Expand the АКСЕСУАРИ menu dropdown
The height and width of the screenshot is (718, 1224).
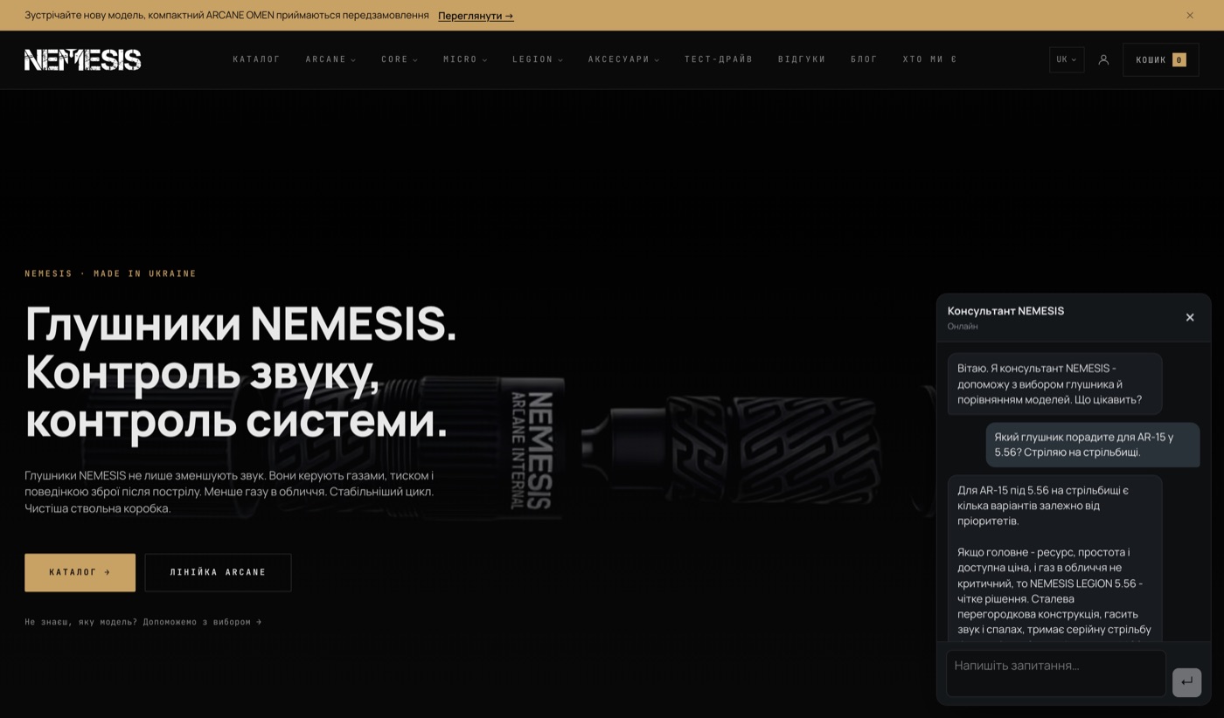624,59
